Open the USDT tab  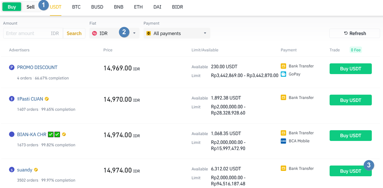56,7
